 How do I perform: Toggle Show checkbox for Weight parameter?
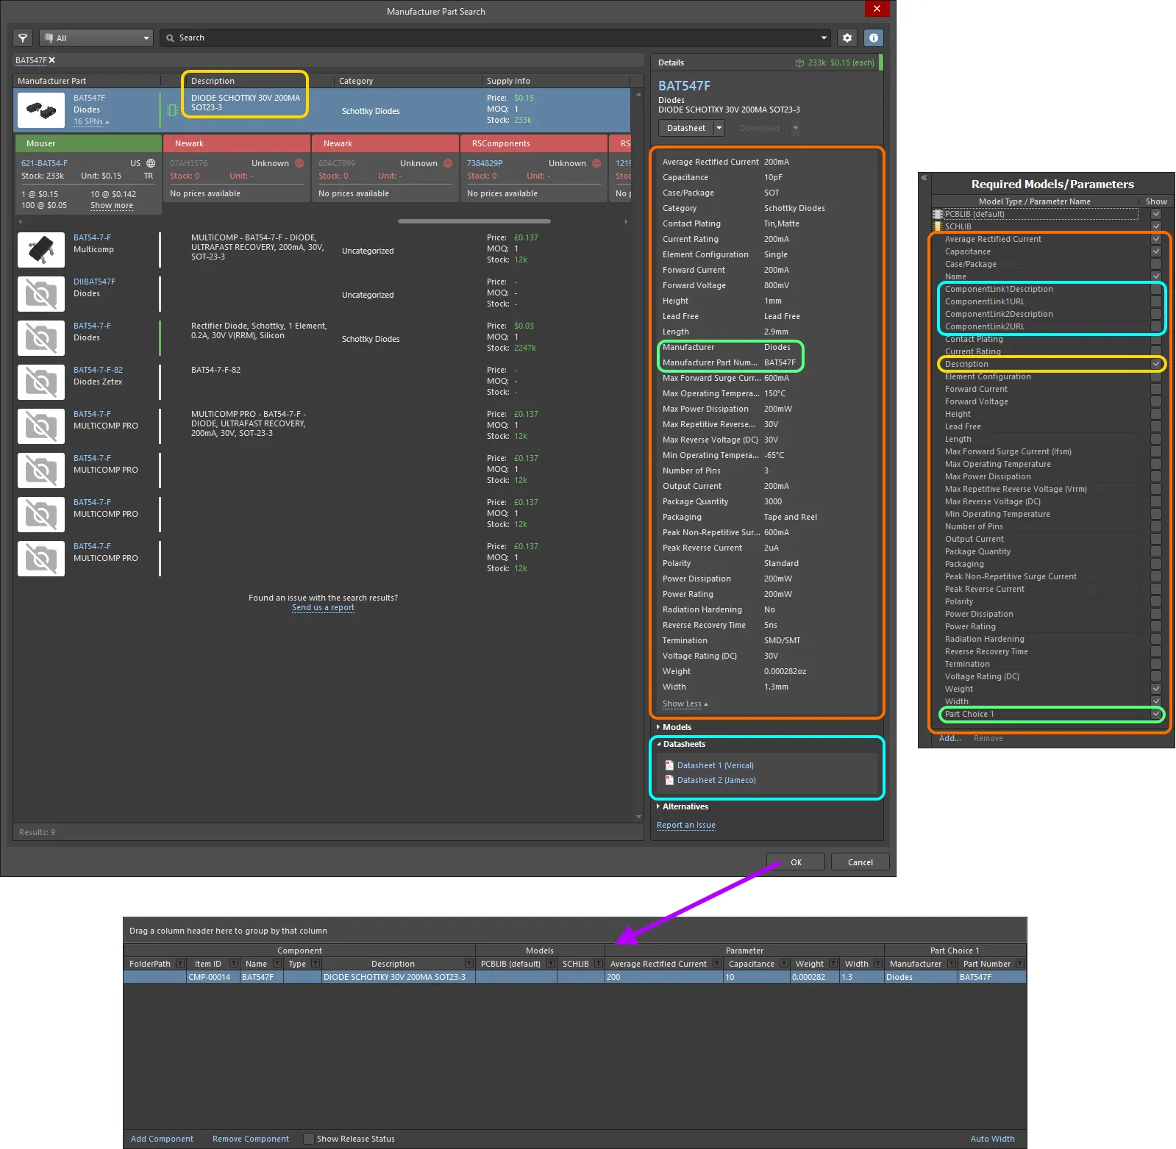tap(1156, 689)
